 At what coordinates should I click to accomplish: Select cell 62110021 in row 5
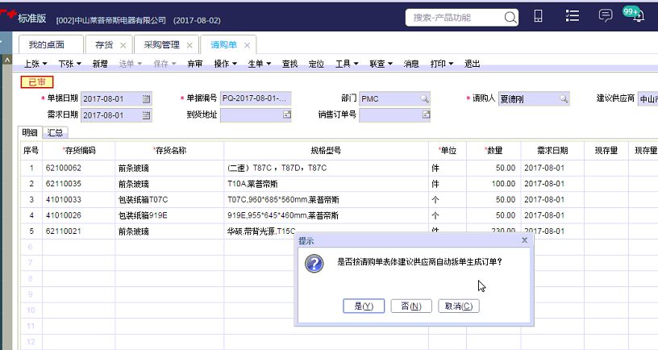(x=78, y=231)
